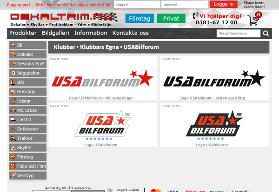The image size is (279, 192).
Task: Click the horse icon beside Hästar
Action: (13, 101)
